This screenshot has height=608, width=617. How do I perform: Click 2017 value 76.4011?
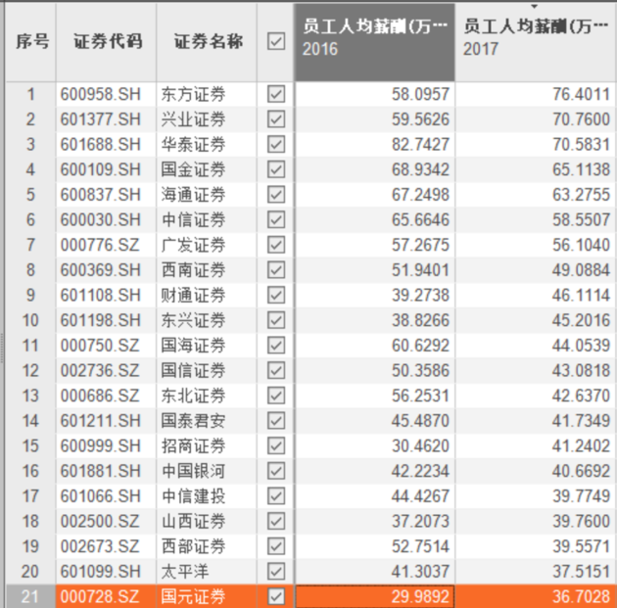[x=581, y=94]
